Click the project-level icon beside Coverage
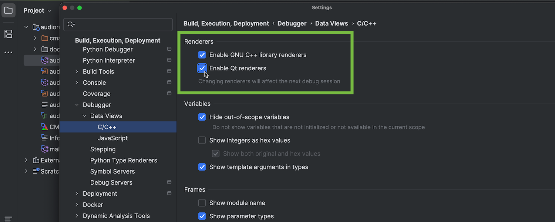555x222 pixels. 169,93
